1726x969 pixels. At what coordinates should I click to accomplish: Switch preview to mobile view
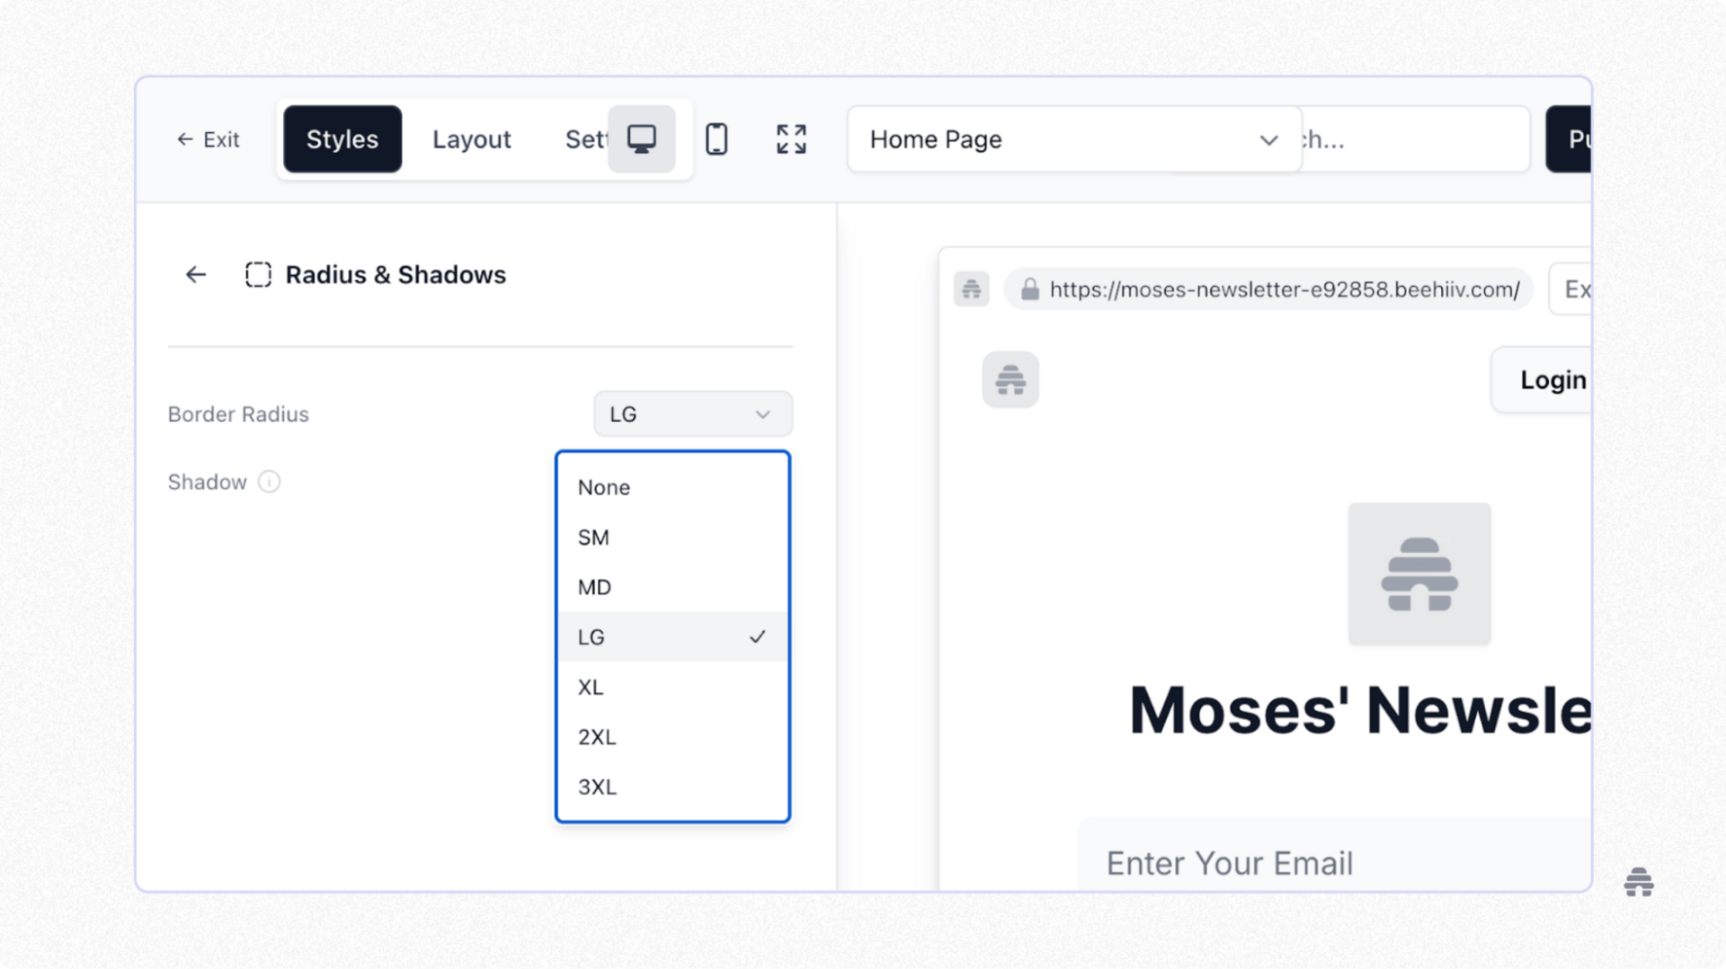click(716, 138)
